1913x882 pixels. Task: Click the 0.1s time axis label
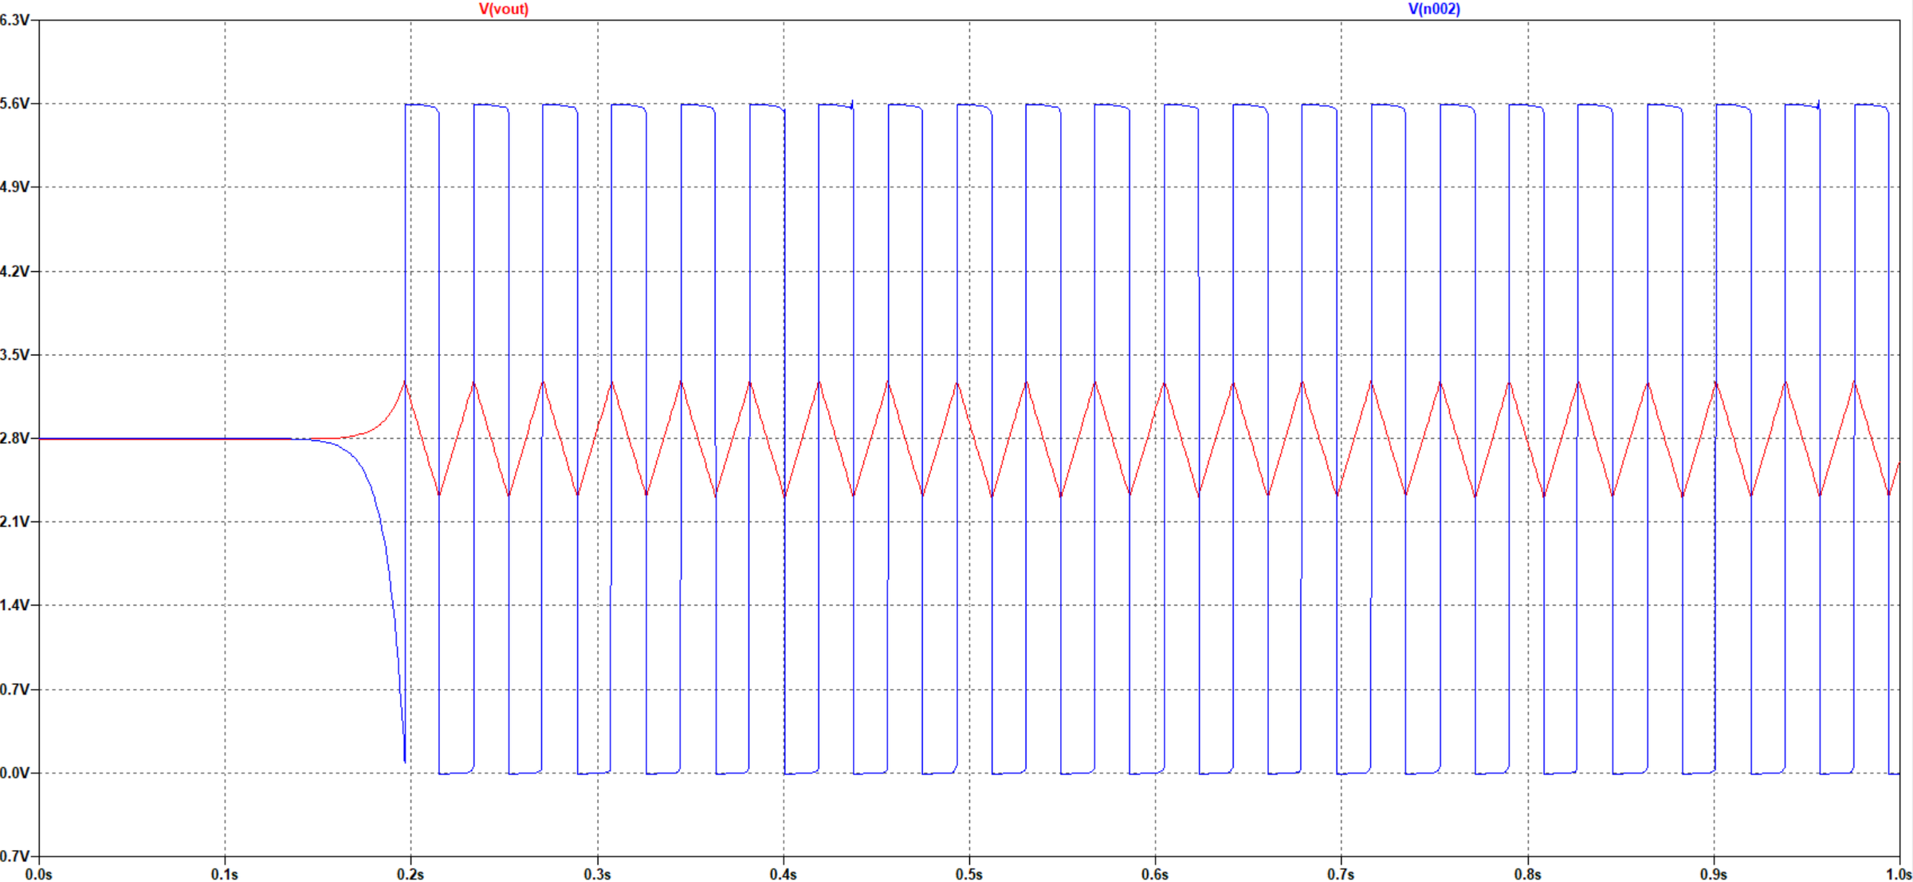click(x=224, y=874)
